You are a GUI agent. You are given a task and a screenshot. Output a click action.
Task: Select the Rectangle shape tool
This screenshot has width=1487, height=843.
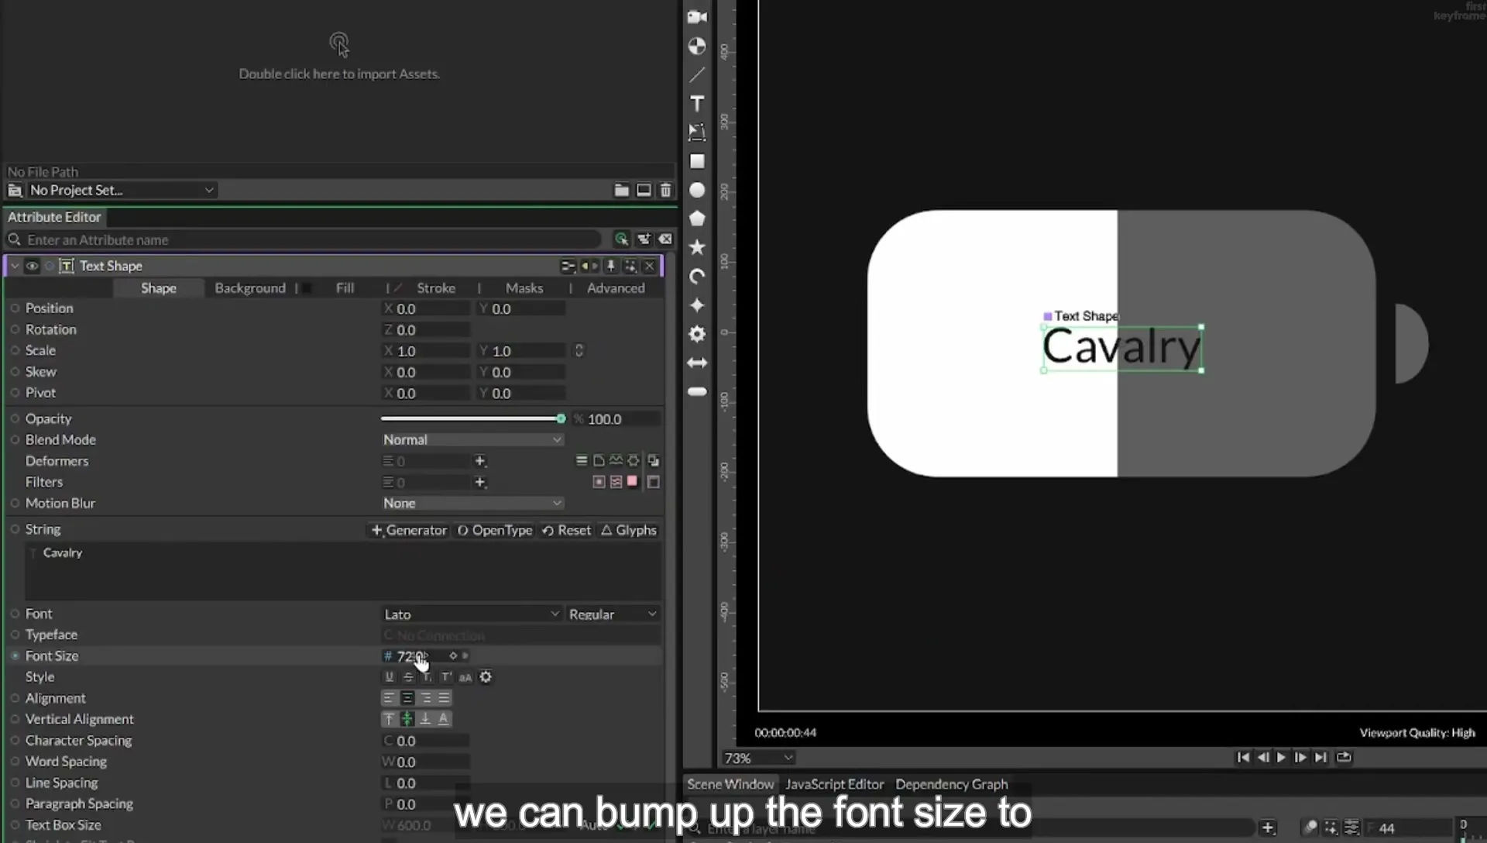pyautogui.click(x=697, y=161)
